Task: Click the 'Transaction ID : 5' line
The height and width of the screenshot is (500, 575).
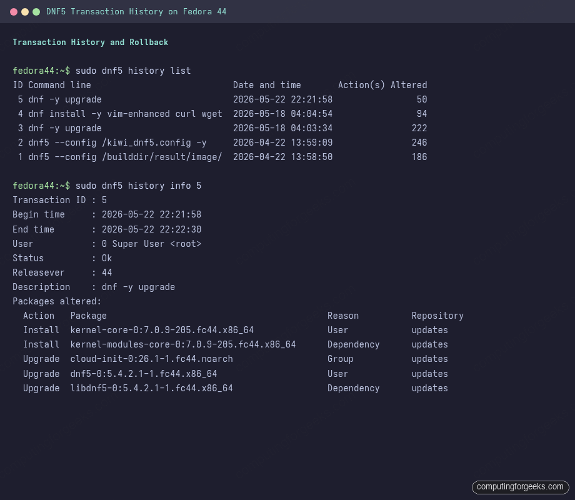Action: [60, 200]
